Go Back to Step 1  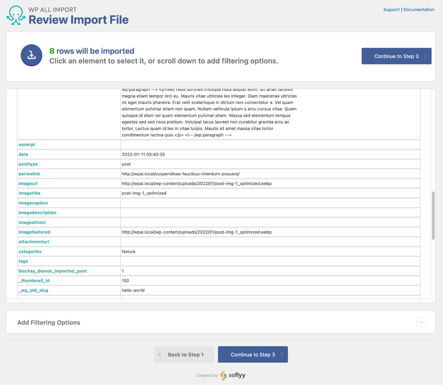click(184, 355)
